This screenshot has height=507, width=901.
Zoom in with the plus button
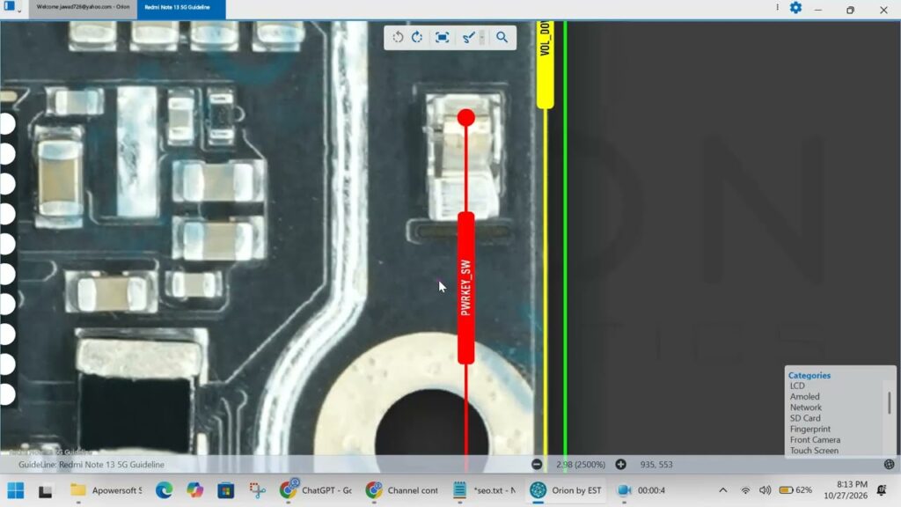(x=620, y=465)
